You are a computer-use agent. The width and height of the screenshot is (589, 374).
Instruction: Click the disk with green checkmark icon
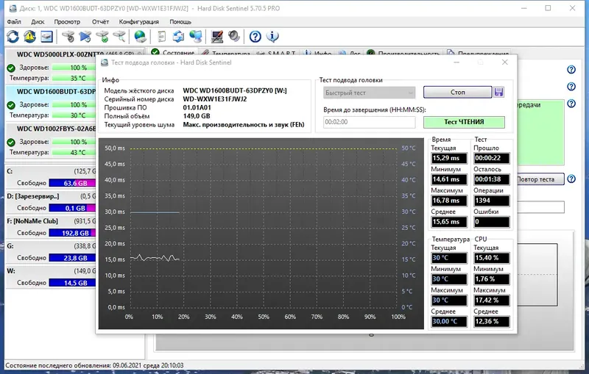click(102, 36)
